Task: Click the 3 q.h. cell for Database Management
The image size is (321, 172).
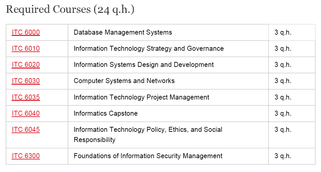Action: pyautogui.click(x=283, y=32)
